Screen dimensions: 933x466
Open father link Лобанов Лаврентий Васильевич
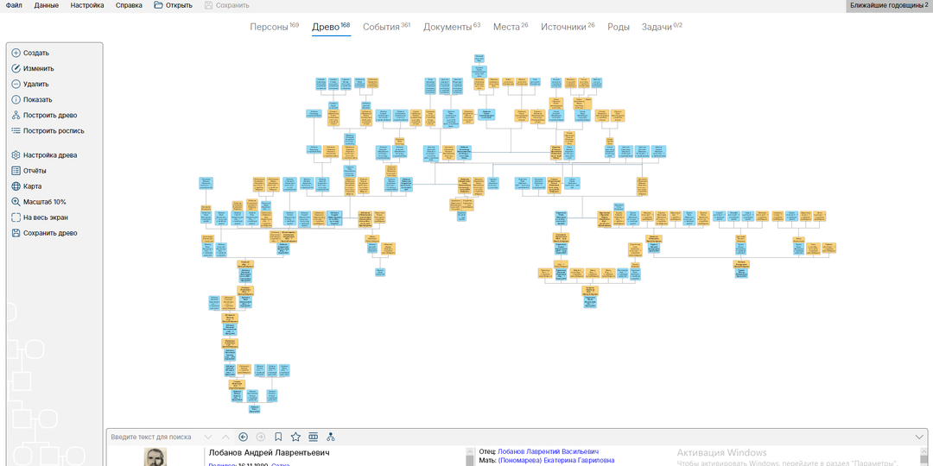click(548, 451)
